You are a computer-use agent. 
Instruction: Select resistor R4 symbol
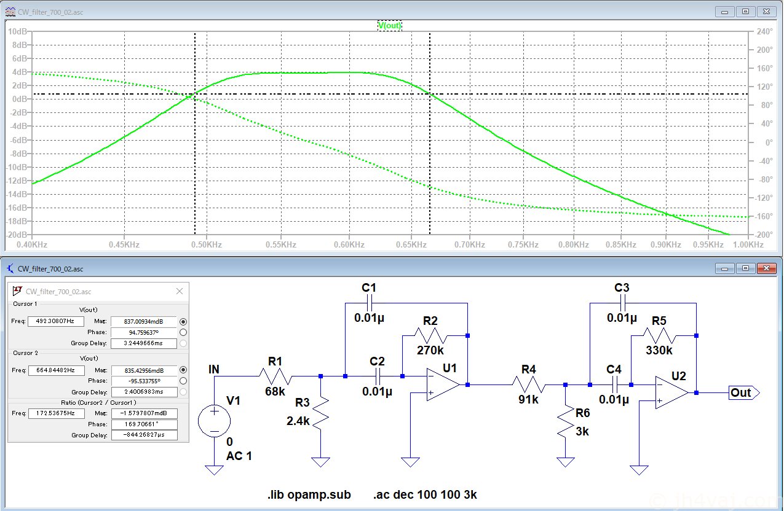coord(529,385)
